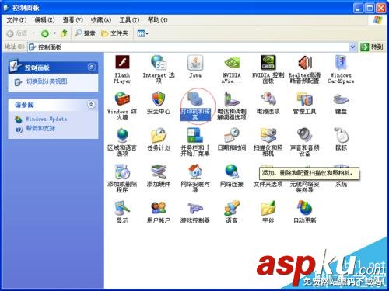Open 键盘 icon

click(x=341, y=99)
